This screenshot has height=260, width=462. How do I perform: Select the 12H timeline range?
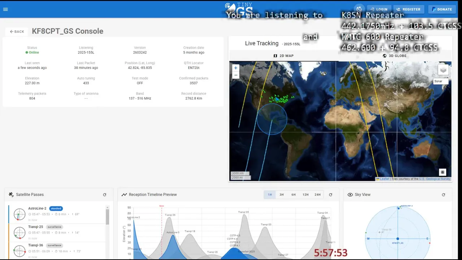click(305, 195)
